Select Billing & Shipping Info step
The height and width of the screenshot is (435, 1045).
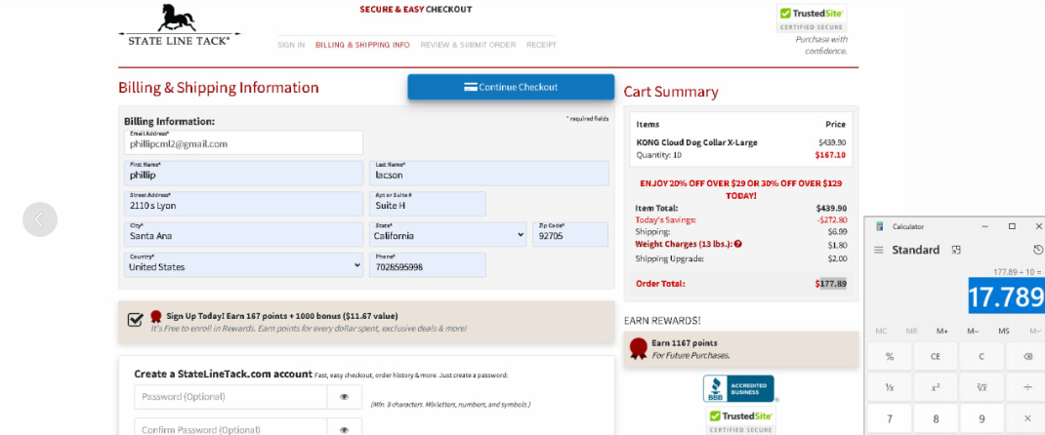(362, 45)
